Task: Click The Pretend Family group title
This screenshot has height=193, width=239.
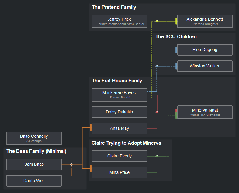Action: click(x=114, y=7)
